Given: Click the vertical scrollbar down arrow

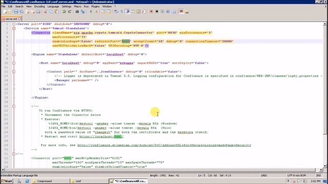Looking at the screenshot, I should (325, 166).
